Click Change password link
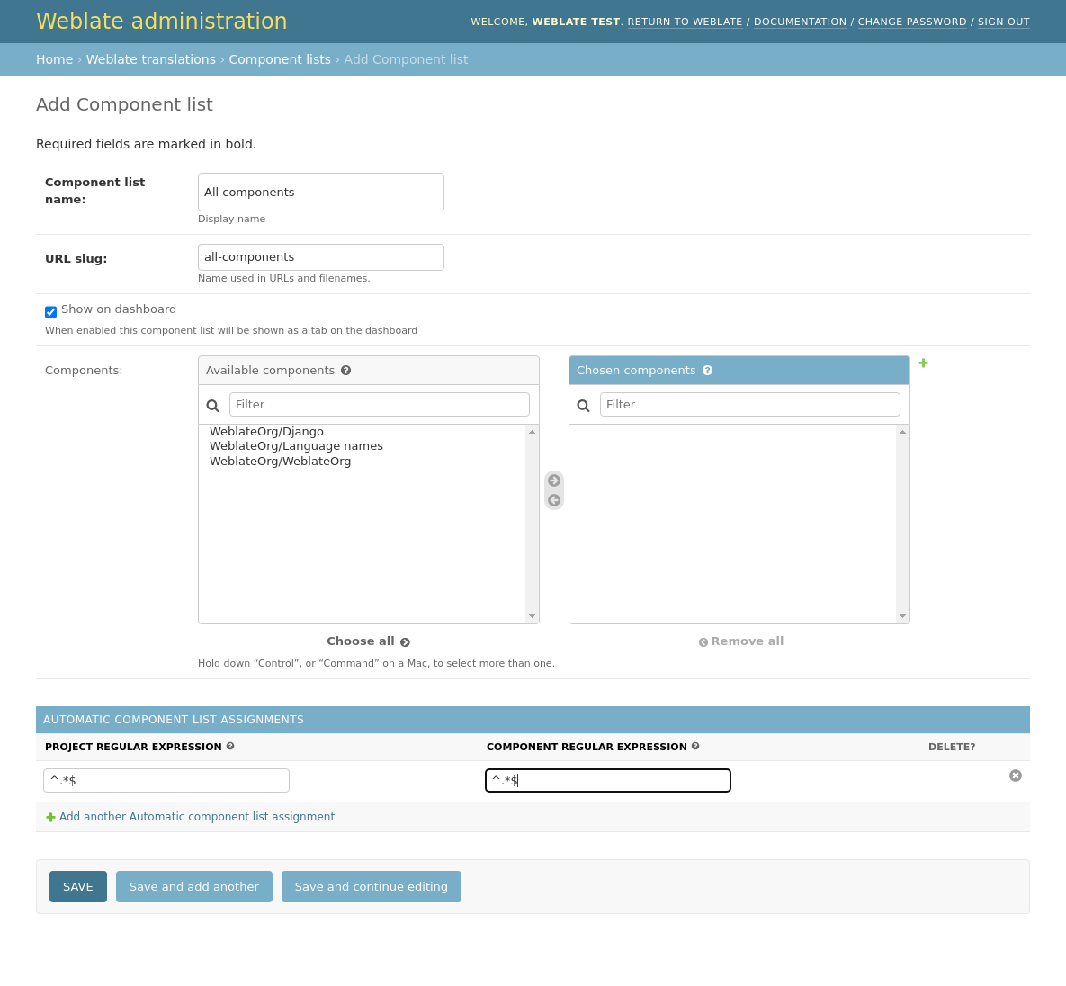 point(912,22)
